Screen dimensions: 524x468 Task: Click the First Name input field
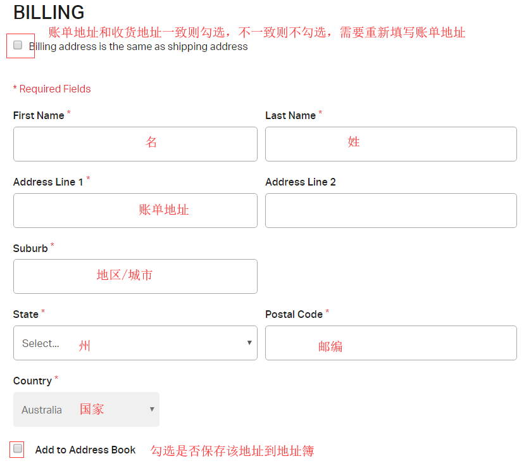[135, 144]
